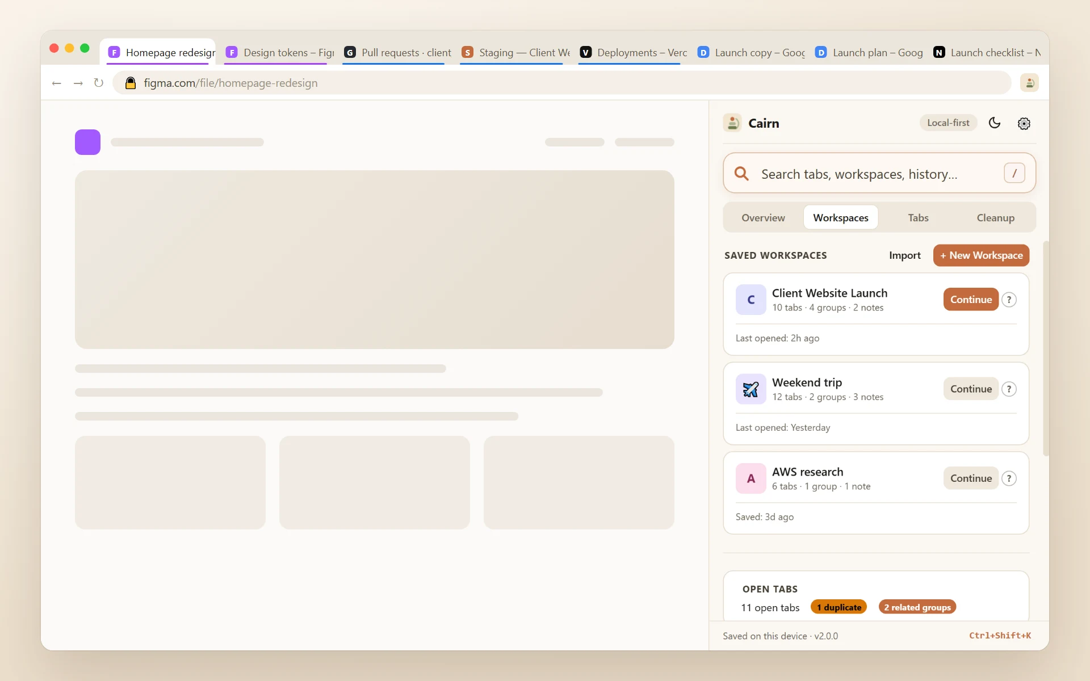The image size is (1090, 681).
Task: Click the Cairn logo in the panel header
Action: (732, 123)
